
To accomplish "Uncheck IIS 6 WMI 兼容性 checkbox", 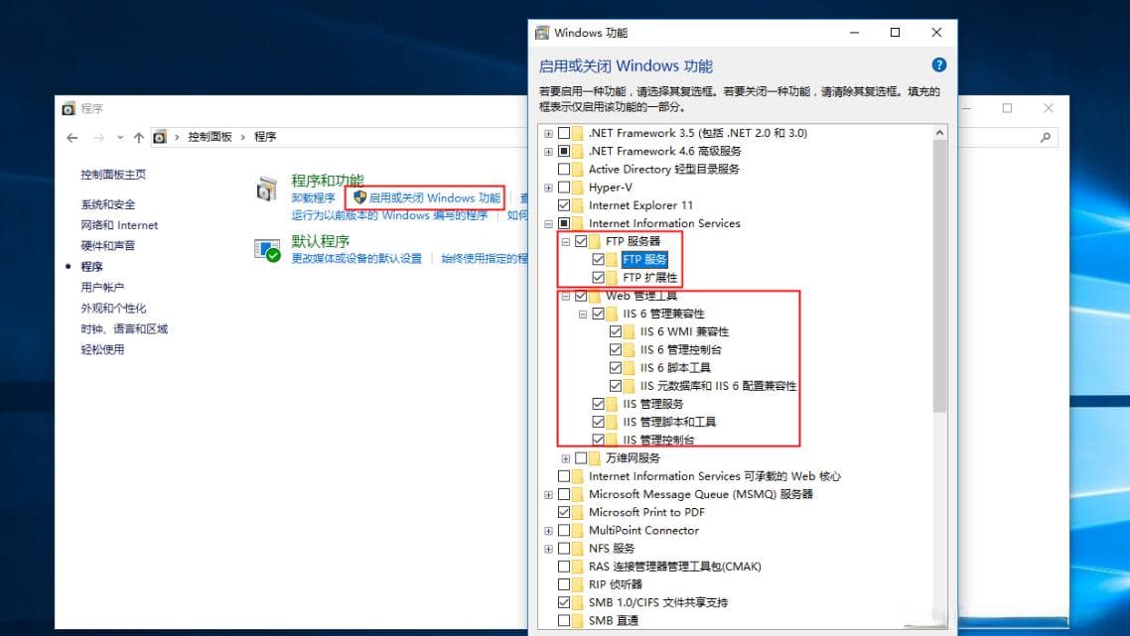I will pyautogui.click(x=616, y=331).
